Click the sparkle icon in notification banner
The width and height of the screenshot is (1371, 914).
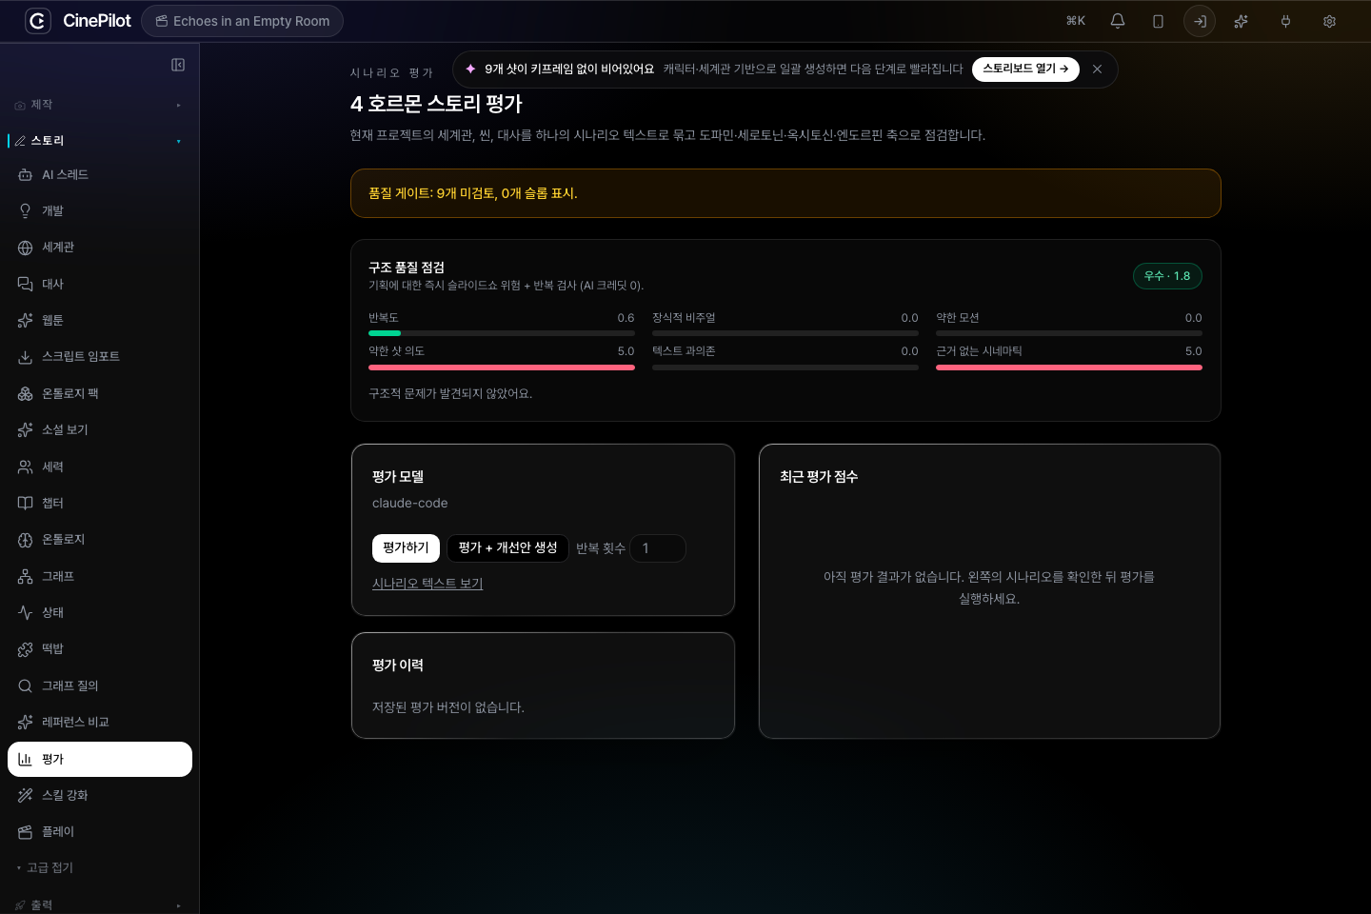(470, 69)
